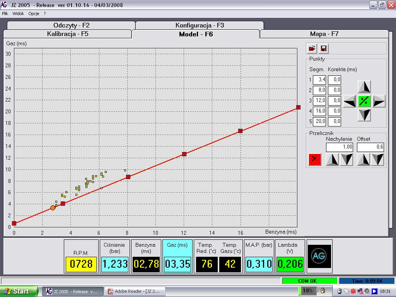Viewport: 396px width, 297px height.
Task: Click the Temp. Gazu readout 42
Action: pos(230,264)
